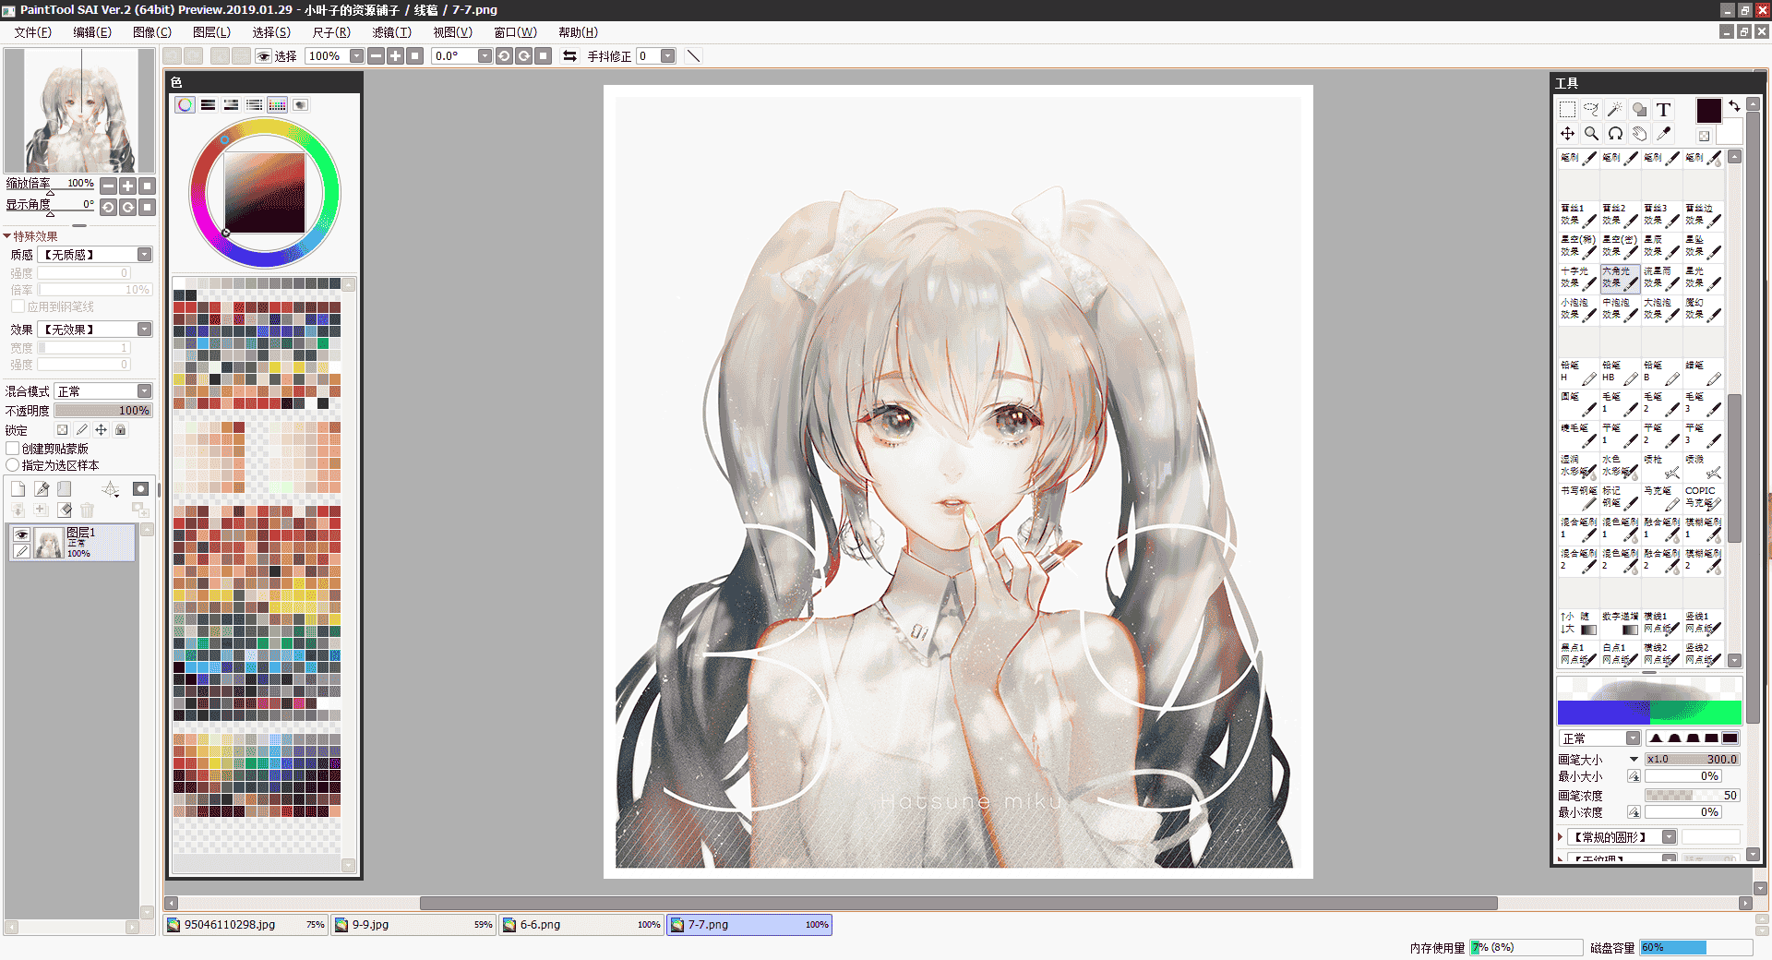Select the Move tool
Viewport: 1772px width, 960px height.
click(1567, 134)
